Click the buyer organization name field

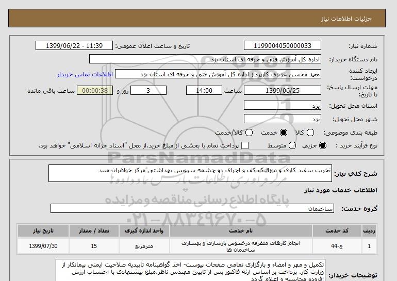tap(205, 59)
